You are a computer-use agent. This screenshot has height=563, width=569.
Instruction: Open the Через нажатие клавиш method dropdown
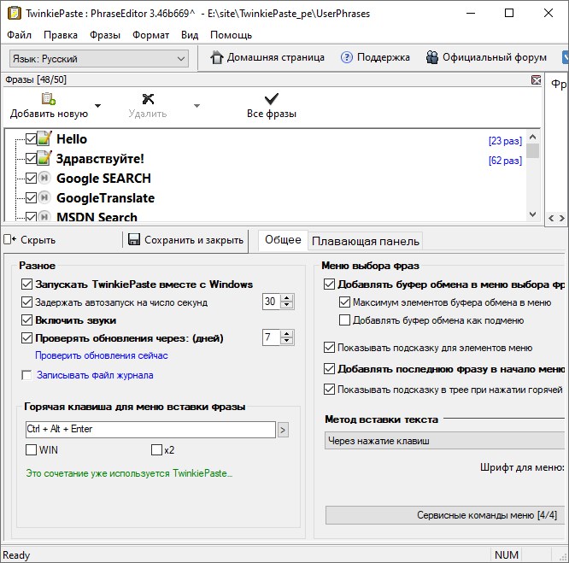point(446,441)
